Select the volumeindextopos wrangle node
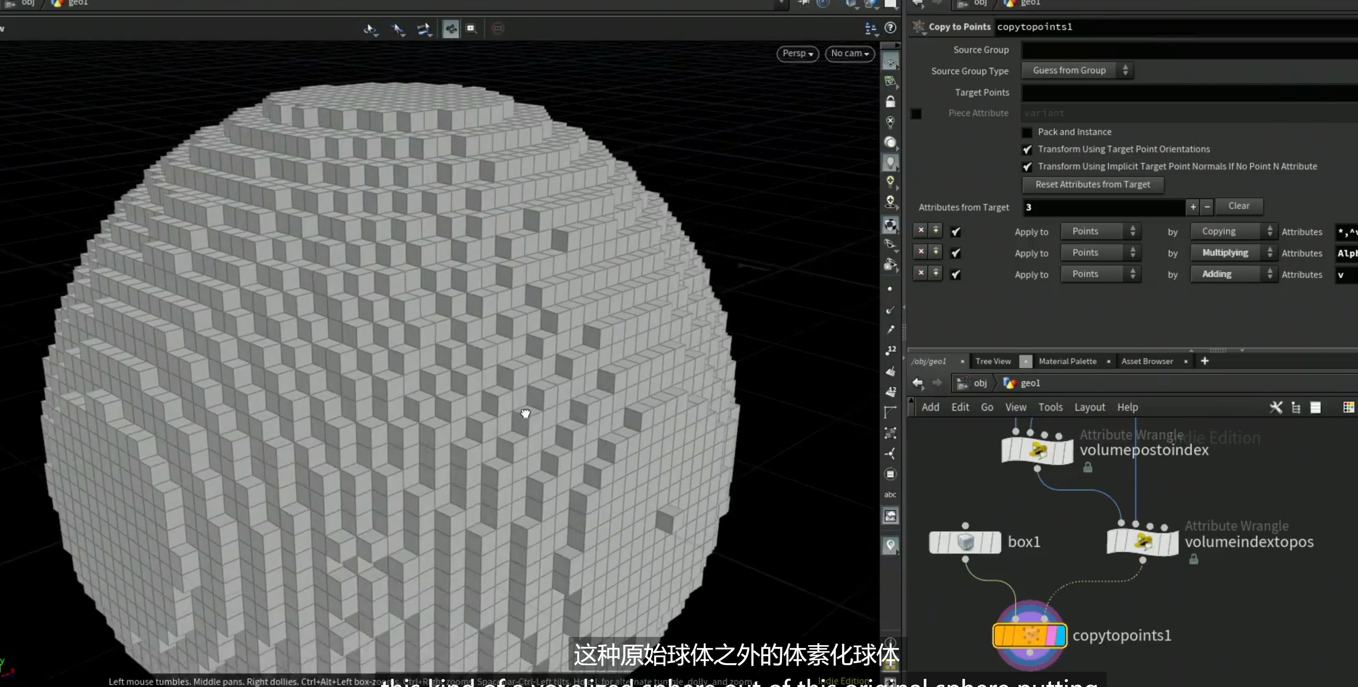Image resolution: width=1358 pixels, height=687 pixels. [1142, 542]
